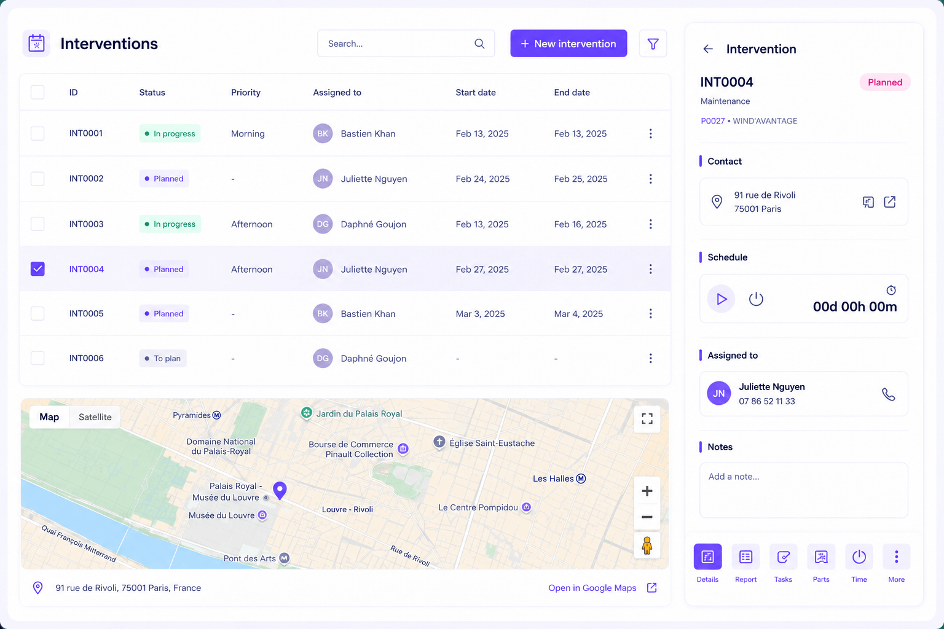Open the Time tab

point(859,563)
